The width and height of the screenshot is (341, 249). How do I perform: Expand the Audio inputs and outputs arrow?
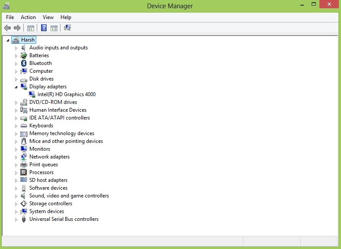click(x=16, y=48)
